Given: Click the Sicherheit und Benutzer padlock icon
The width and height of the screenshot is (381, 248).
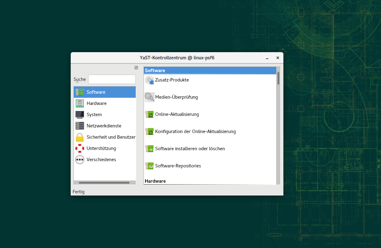Looking at the screenshot, I should [80, 137].
